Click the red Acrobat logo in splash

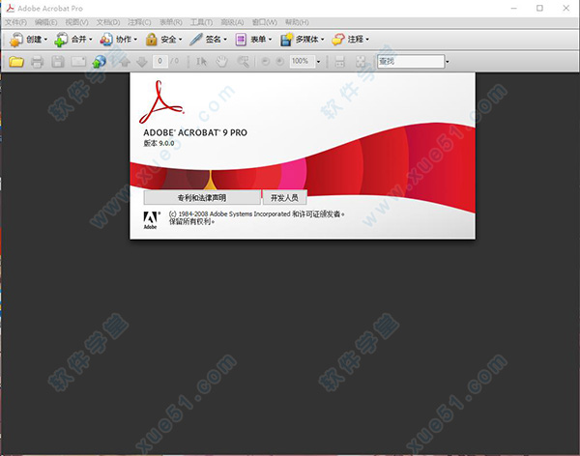coord(160,102)
